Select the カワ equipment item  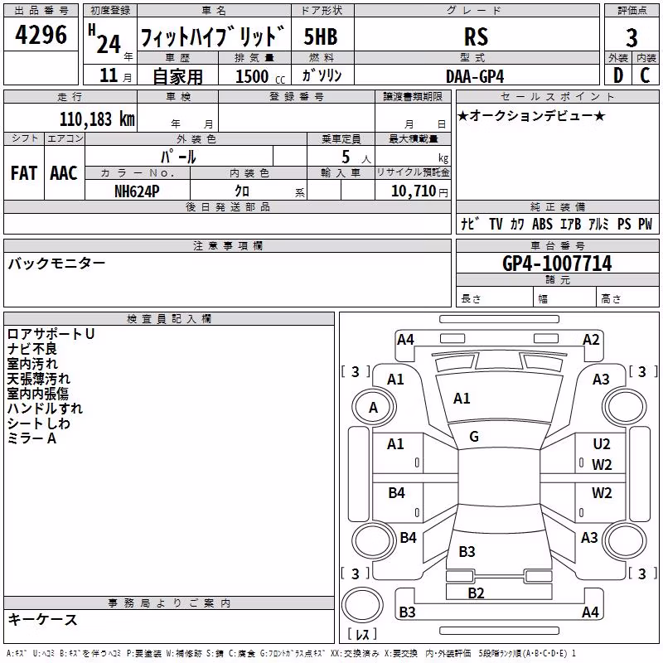(517, 224)
